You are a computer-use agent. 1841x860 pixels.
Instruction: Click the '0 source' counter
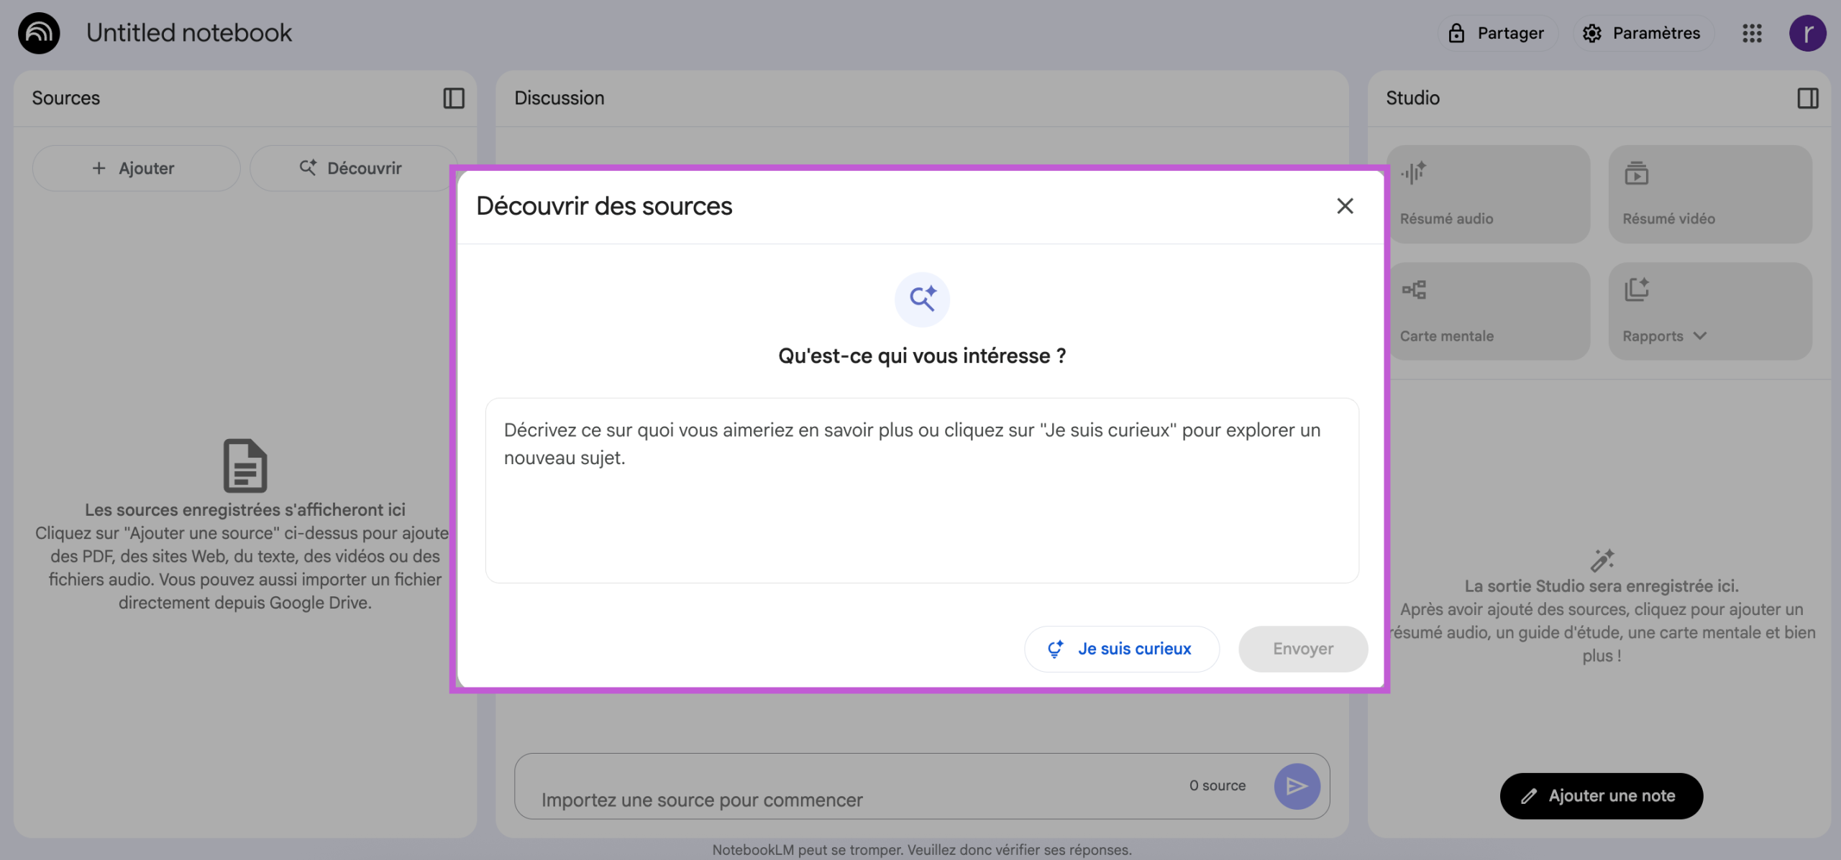(x=1218, y=786)
